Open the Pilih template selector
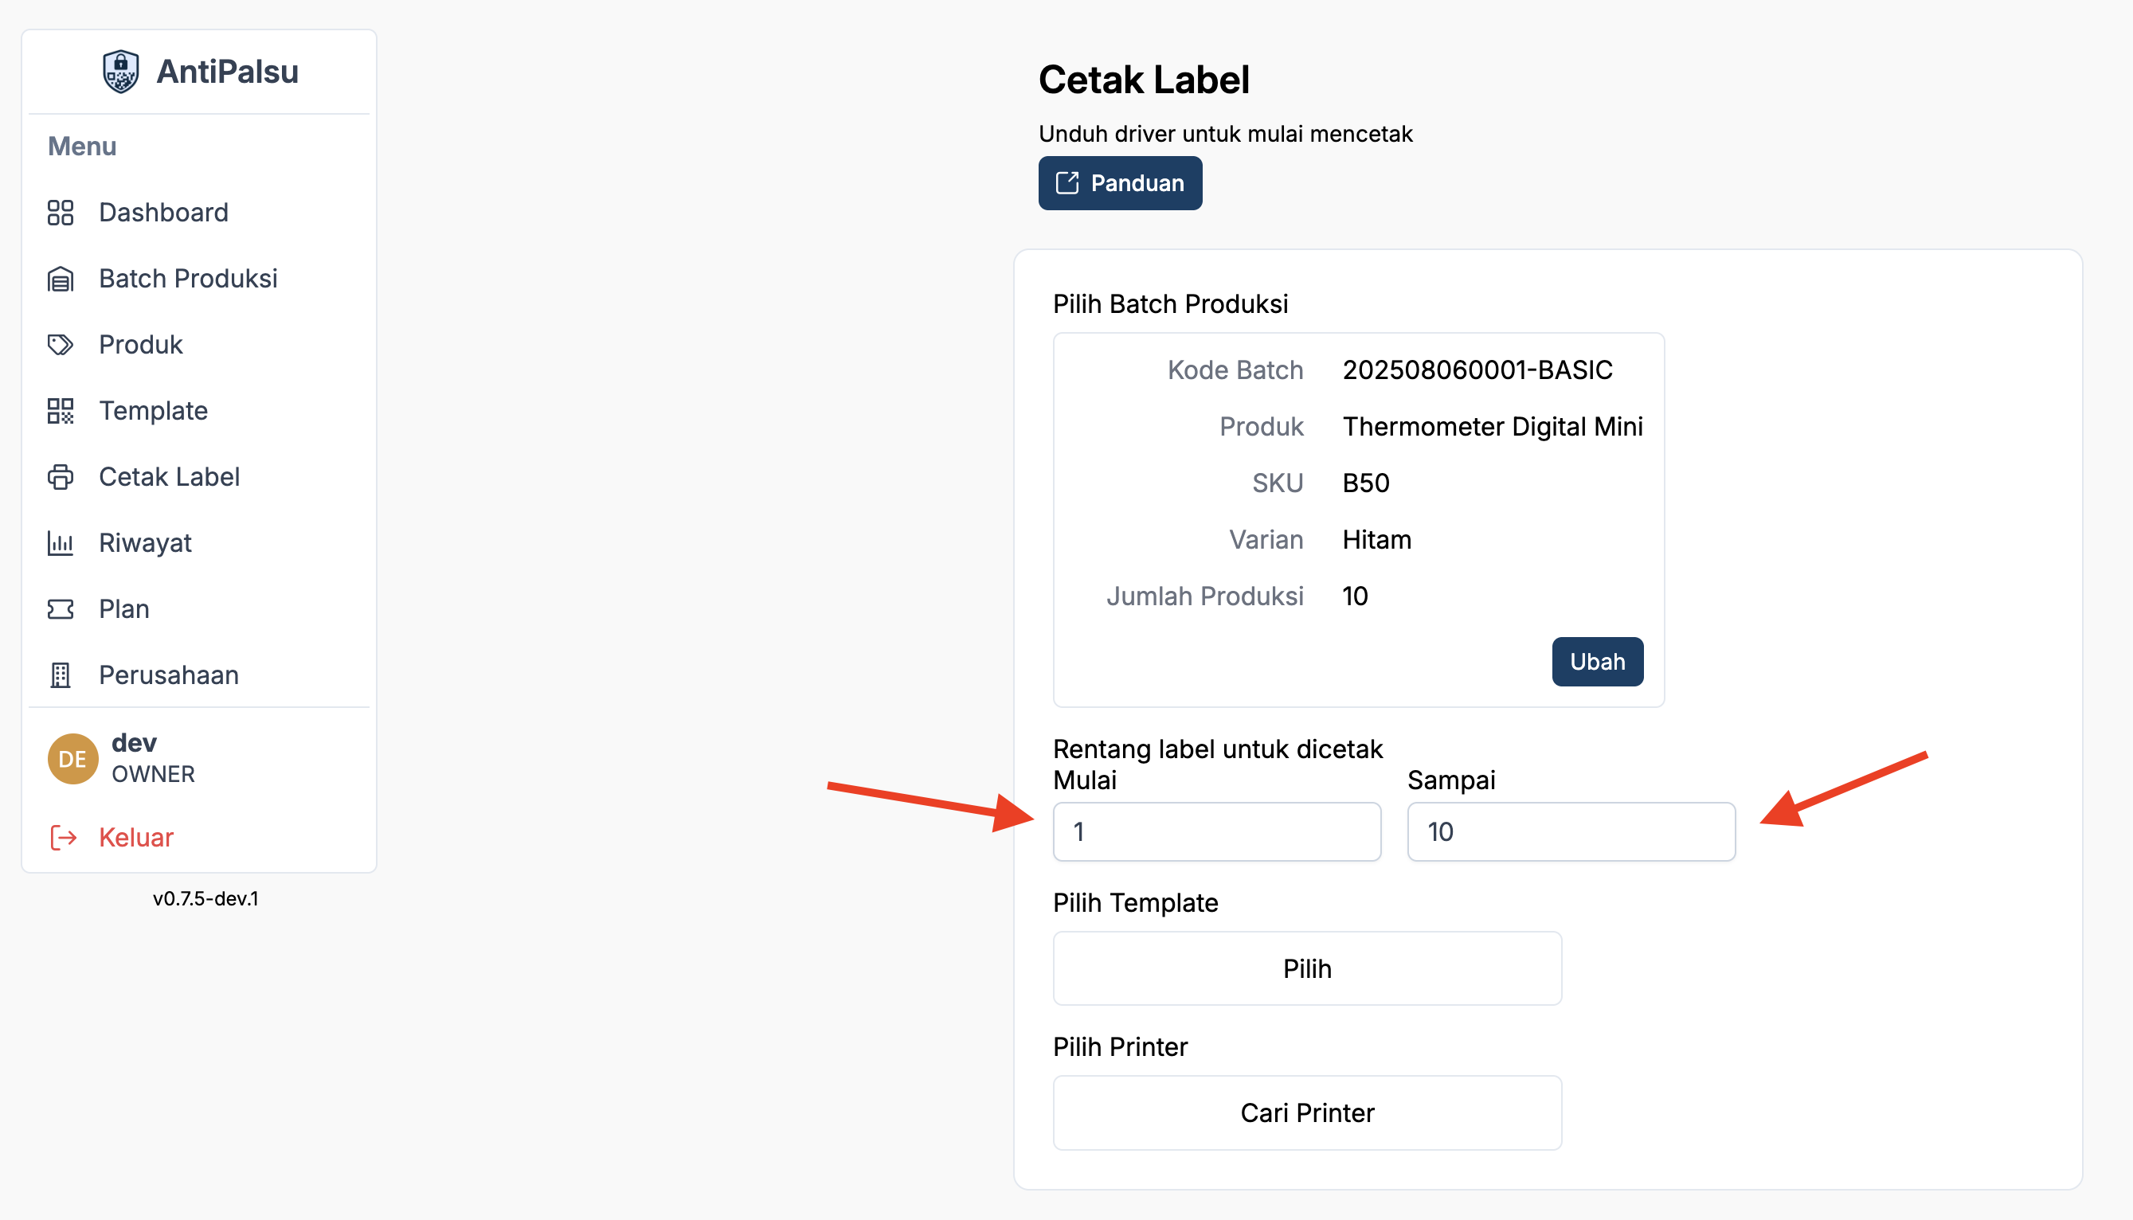 (x=1306, y=968)
